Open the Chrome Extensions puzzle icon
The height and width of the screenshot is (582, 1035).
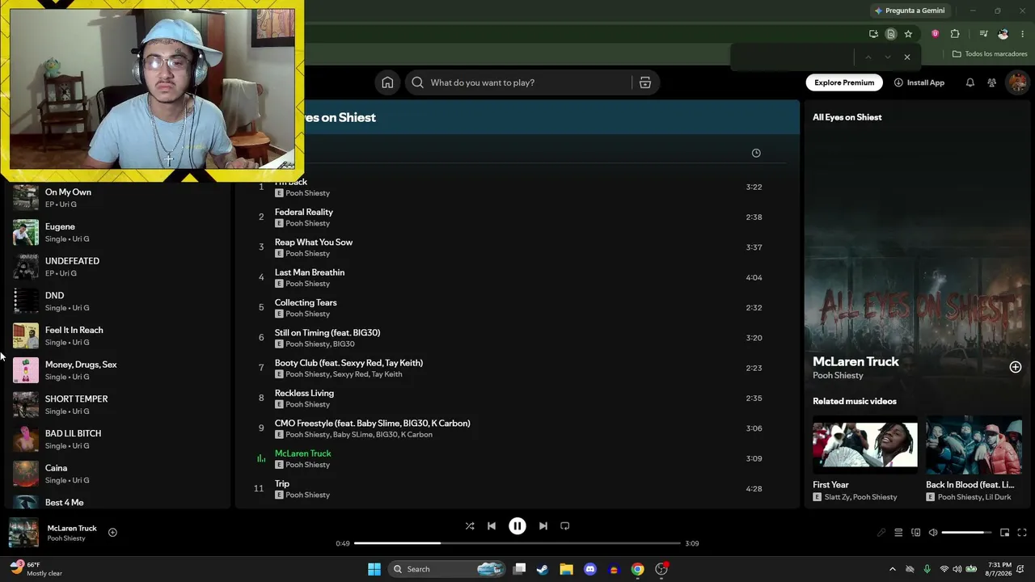coord(955,34)
